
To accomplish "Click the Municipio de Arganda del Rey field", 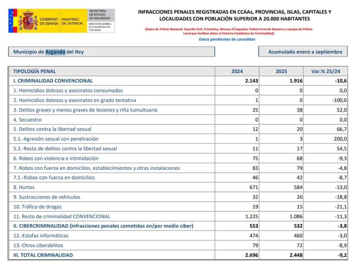I will (111, 52).
